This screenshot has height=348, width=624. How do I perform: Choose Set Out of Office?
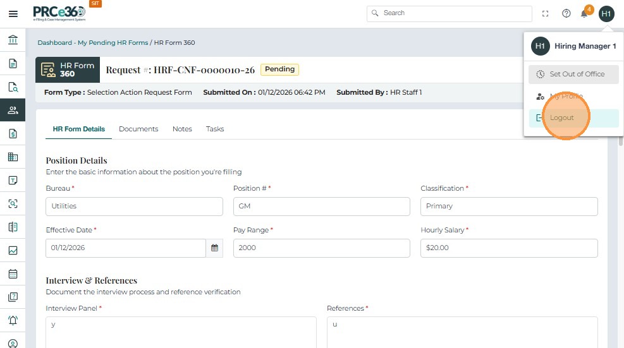pos(573,74)
